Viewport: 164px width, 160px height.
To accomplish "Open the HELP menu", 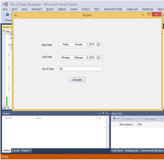I will (160, 9).
